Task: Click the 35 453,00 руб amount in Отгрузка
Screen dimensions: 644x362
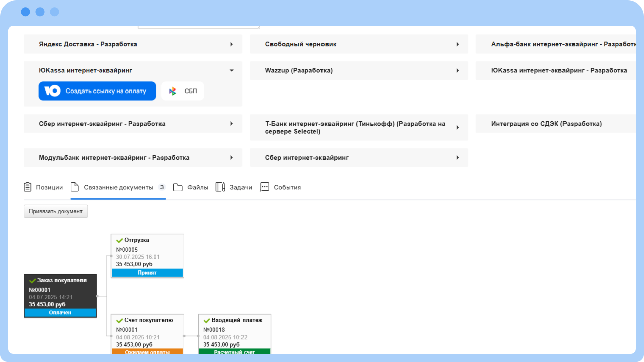Action: coord(134,264)
